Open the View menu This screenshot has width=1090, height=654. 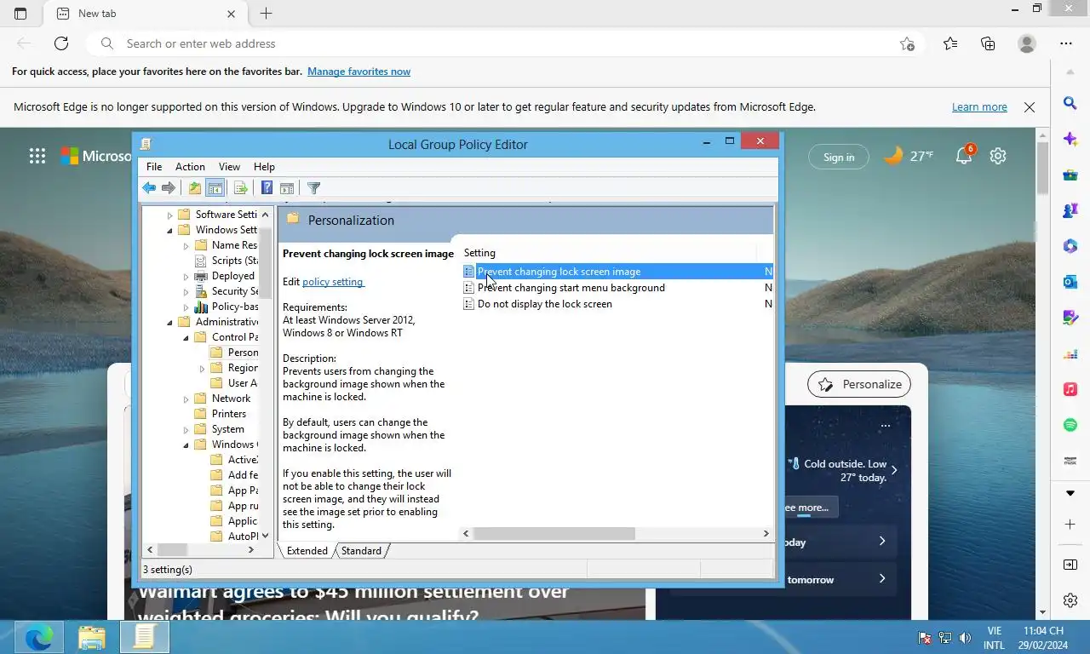click(229, 167)
